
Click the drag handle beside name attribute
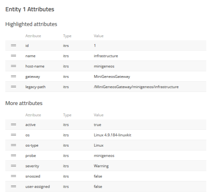[14, 56]
